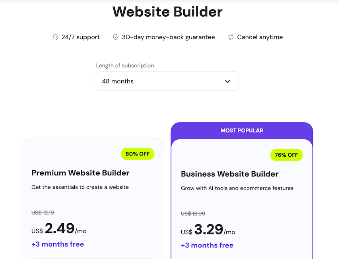Image resolution: width=338 pixels, height=259 pixels.
Task: Click the Premium Website Builder plan title
Action: click(80, 173)
